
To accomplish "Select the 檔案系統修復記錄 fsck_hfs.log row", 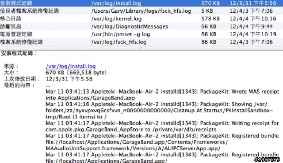I will 141,42.
